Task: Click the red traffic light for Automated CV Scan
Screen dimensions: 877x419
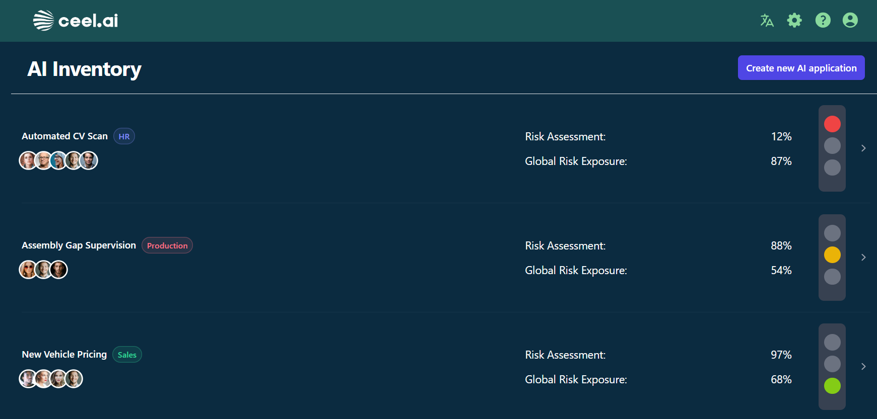Action: click(832, 124)
